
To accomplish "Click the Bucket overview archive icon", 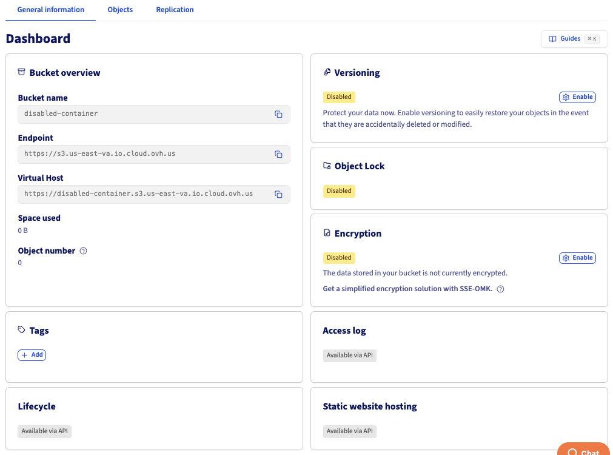I will click(21, 72).
